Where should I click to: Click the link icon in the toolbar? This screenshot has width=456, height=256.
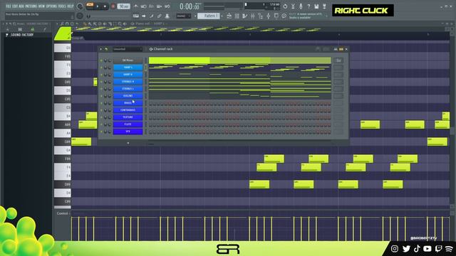(x=160, y=16)
